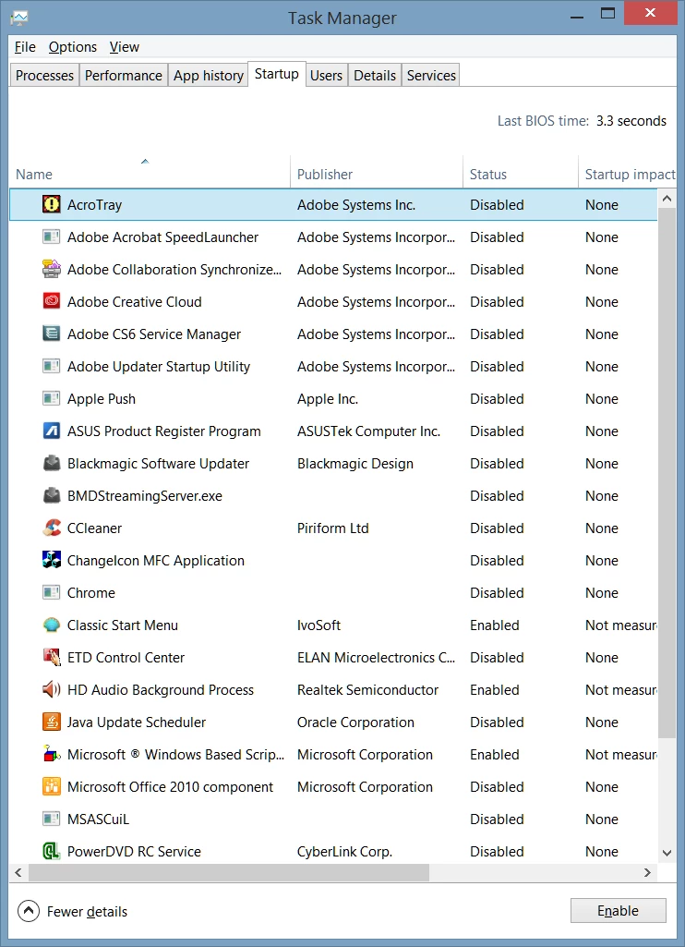The image size is (685, 947).
Task: Click the Chrome entry icon
Action: coord(52,592)
